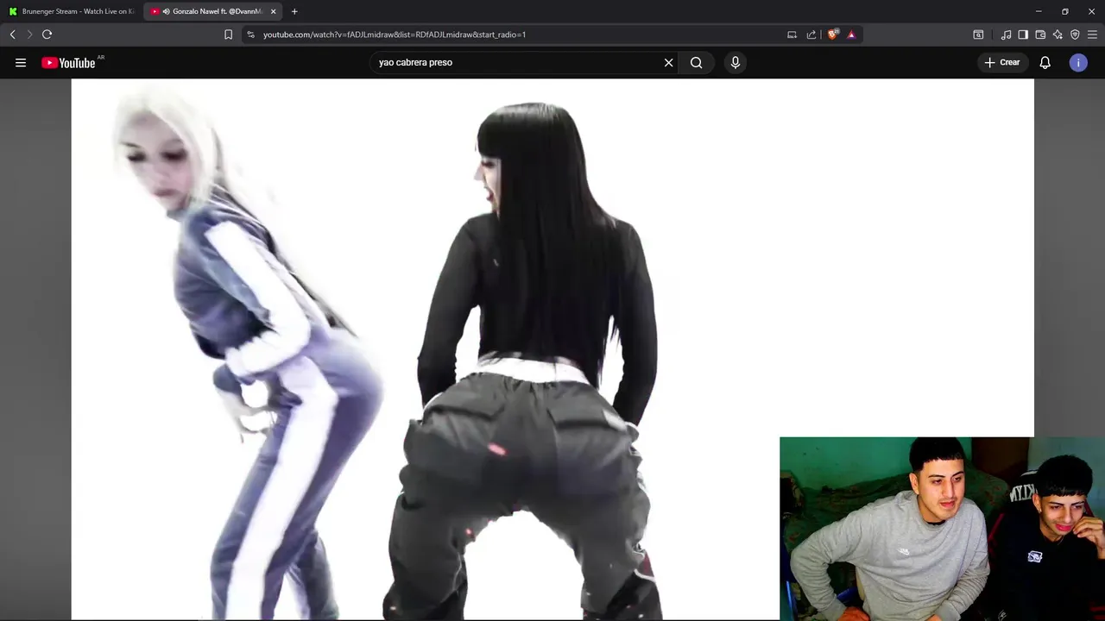This screenshot has height=621, width=1105.
Task: Open site settings icon in address bar
Action: pyautogui.click(x=250, y=34)
